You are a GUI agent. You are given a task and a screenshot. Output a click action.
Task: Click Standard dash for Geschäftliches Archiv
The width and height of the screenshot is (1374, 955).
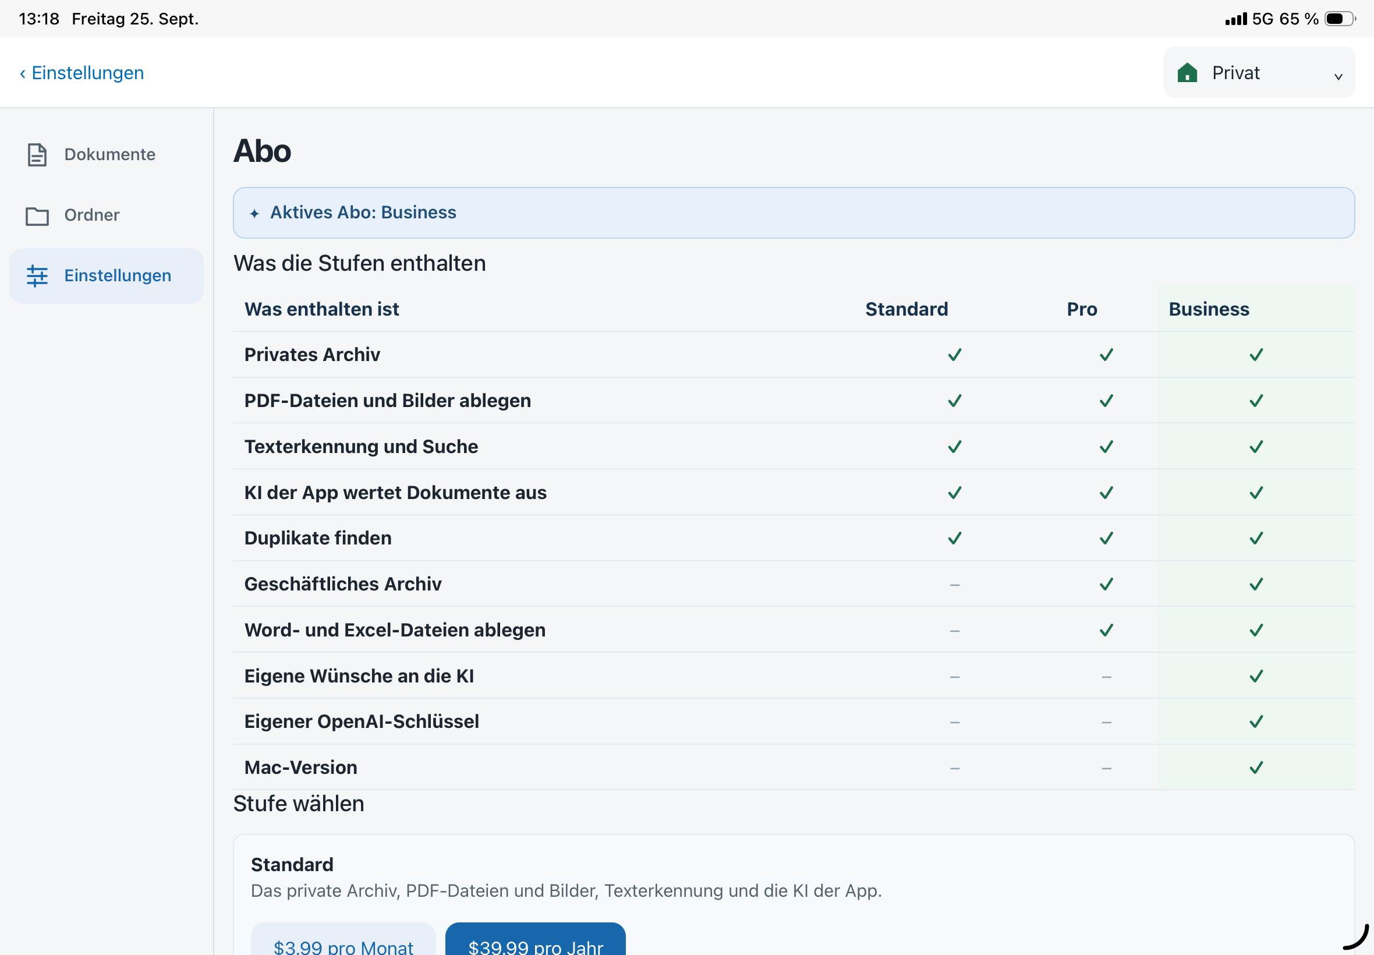pos(955,585)
